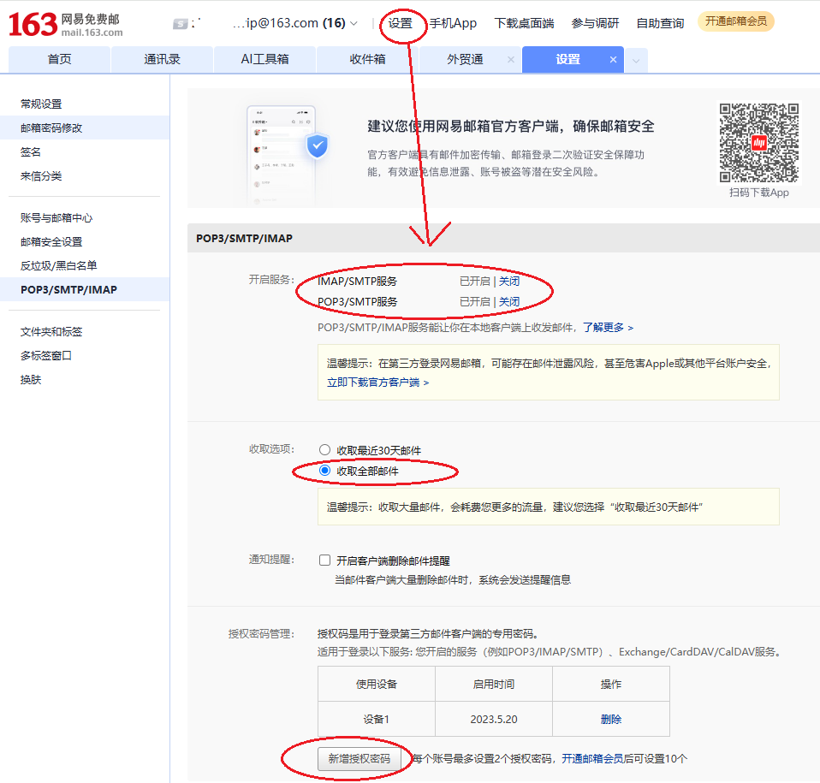820x783 pixels.
Task: Click the IMAP/SMTP服务 label
Action: pos(358,282)
